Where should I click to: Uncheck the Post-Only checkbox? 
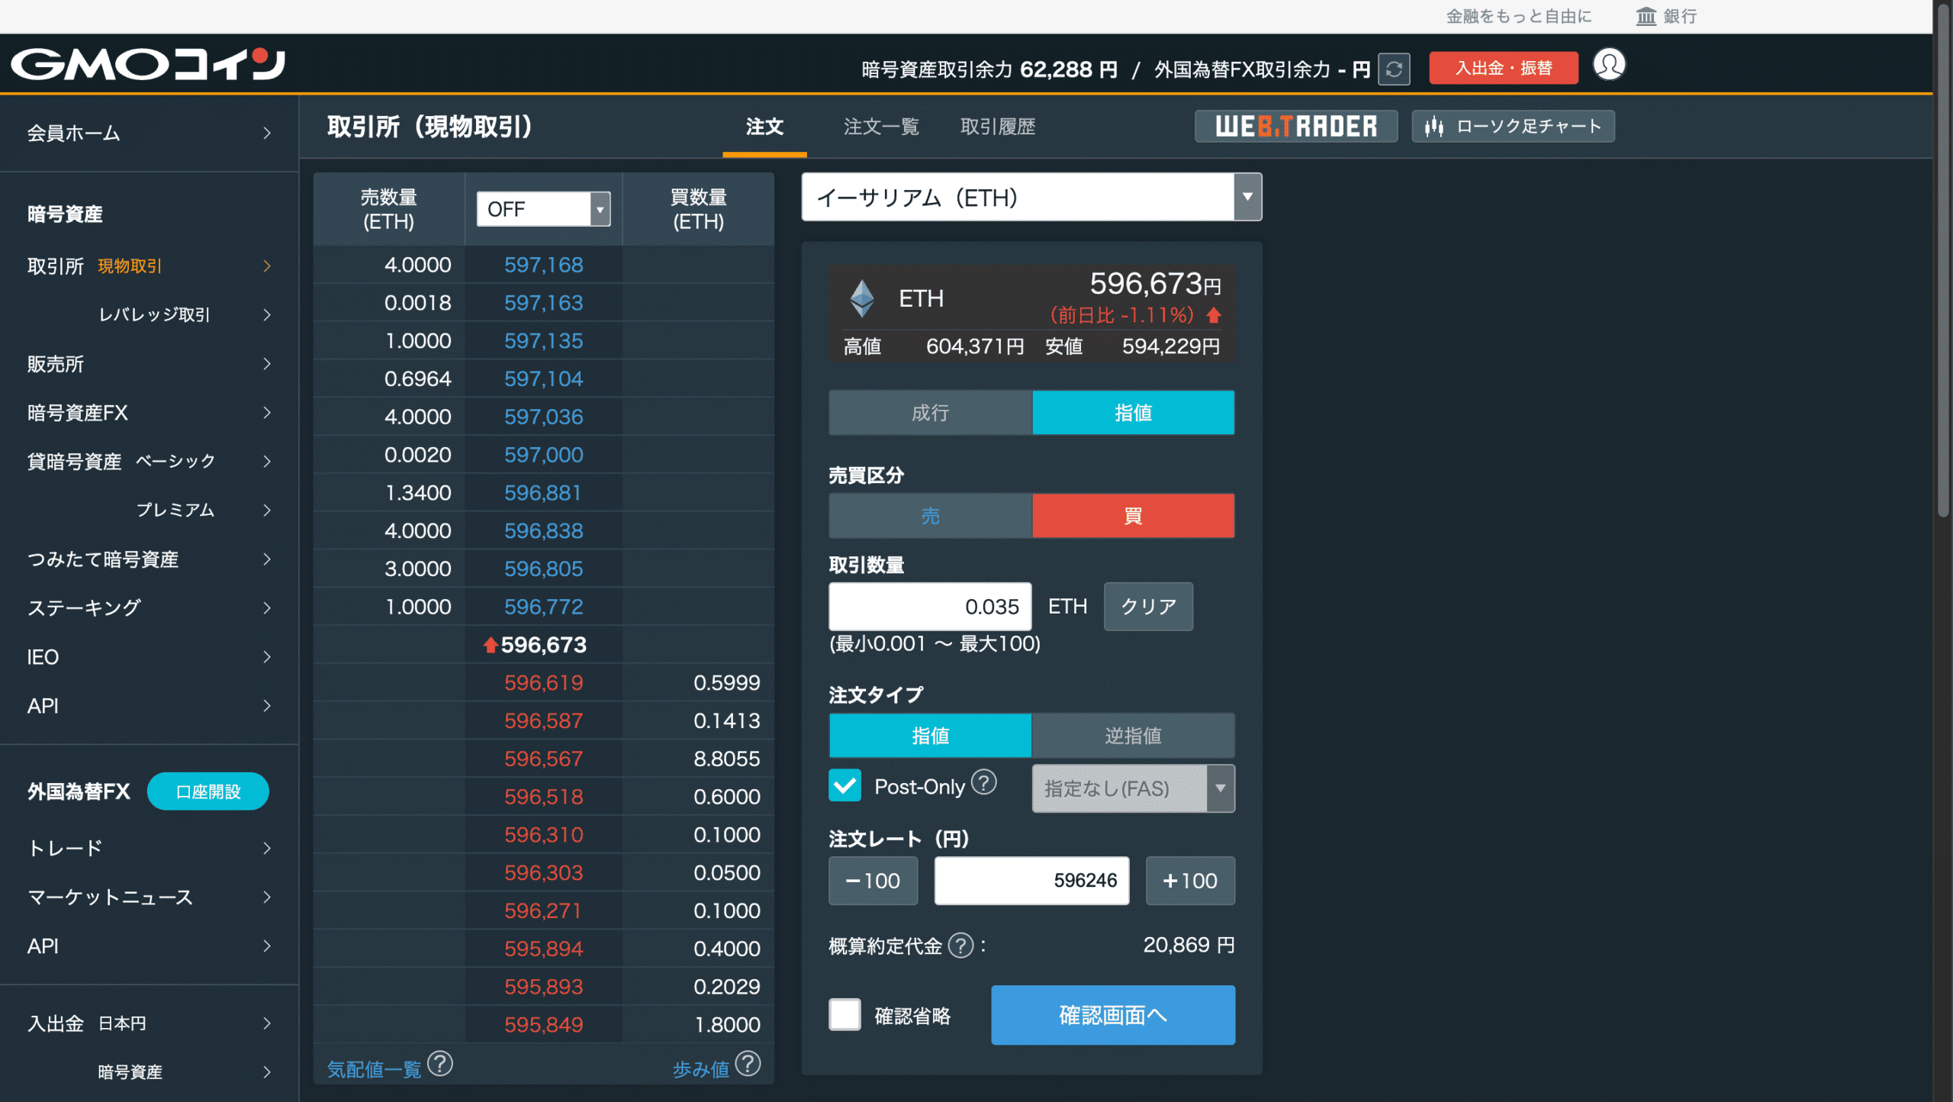point(845,785)
